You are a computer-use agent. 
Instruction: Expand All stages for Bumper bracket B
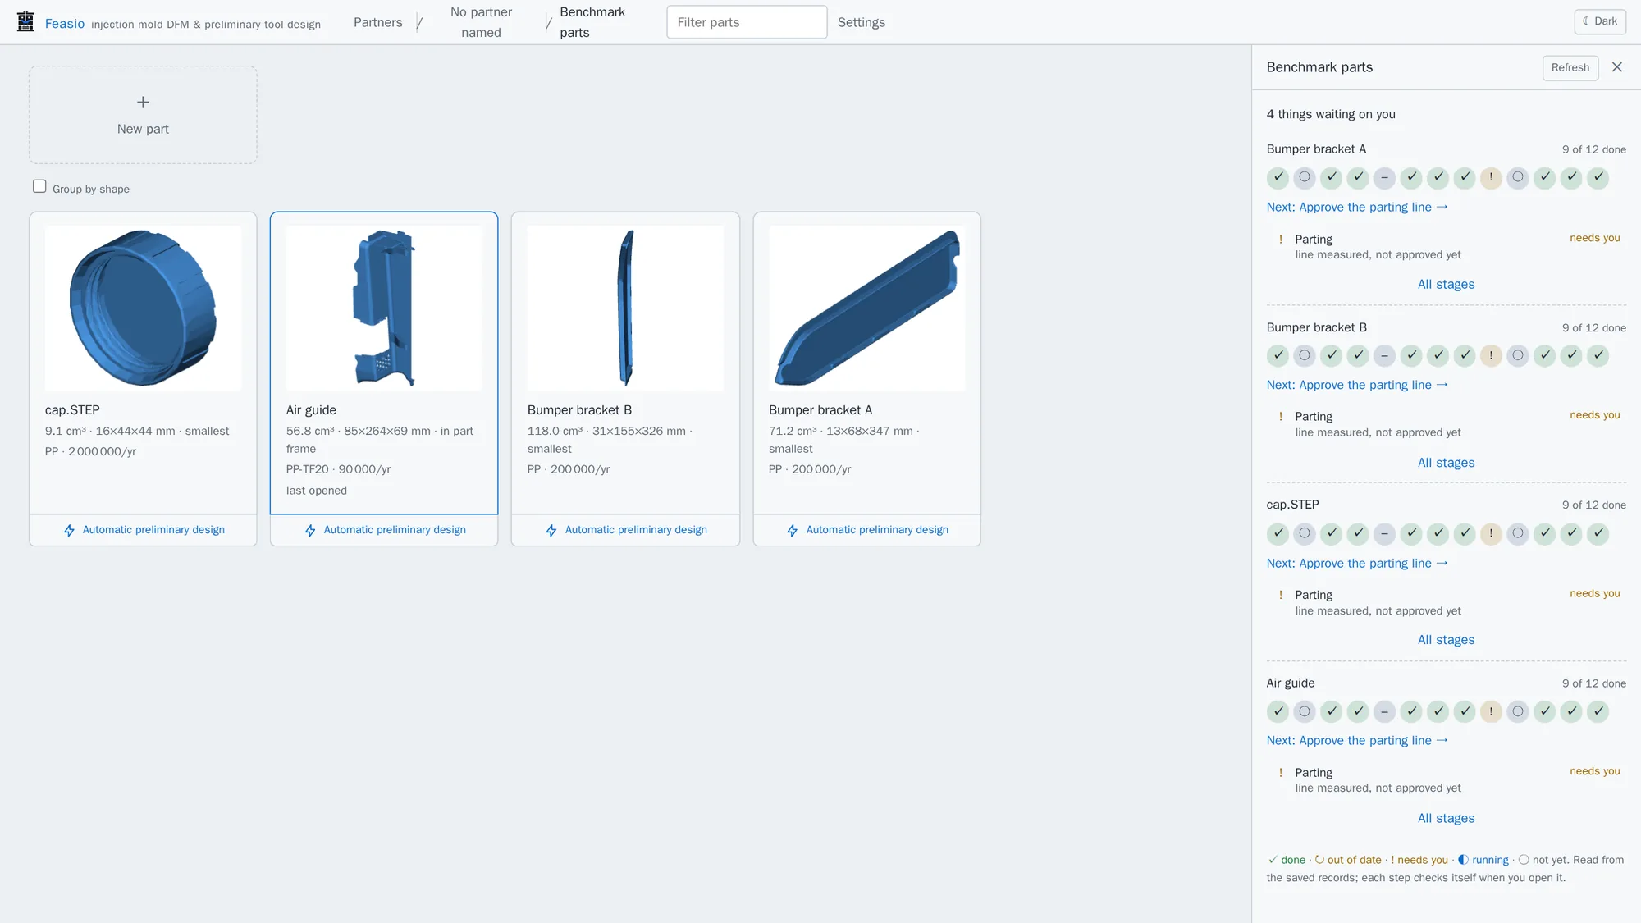coord(1446,463)
